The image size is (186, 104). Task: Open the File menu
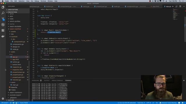pos(12,1)
